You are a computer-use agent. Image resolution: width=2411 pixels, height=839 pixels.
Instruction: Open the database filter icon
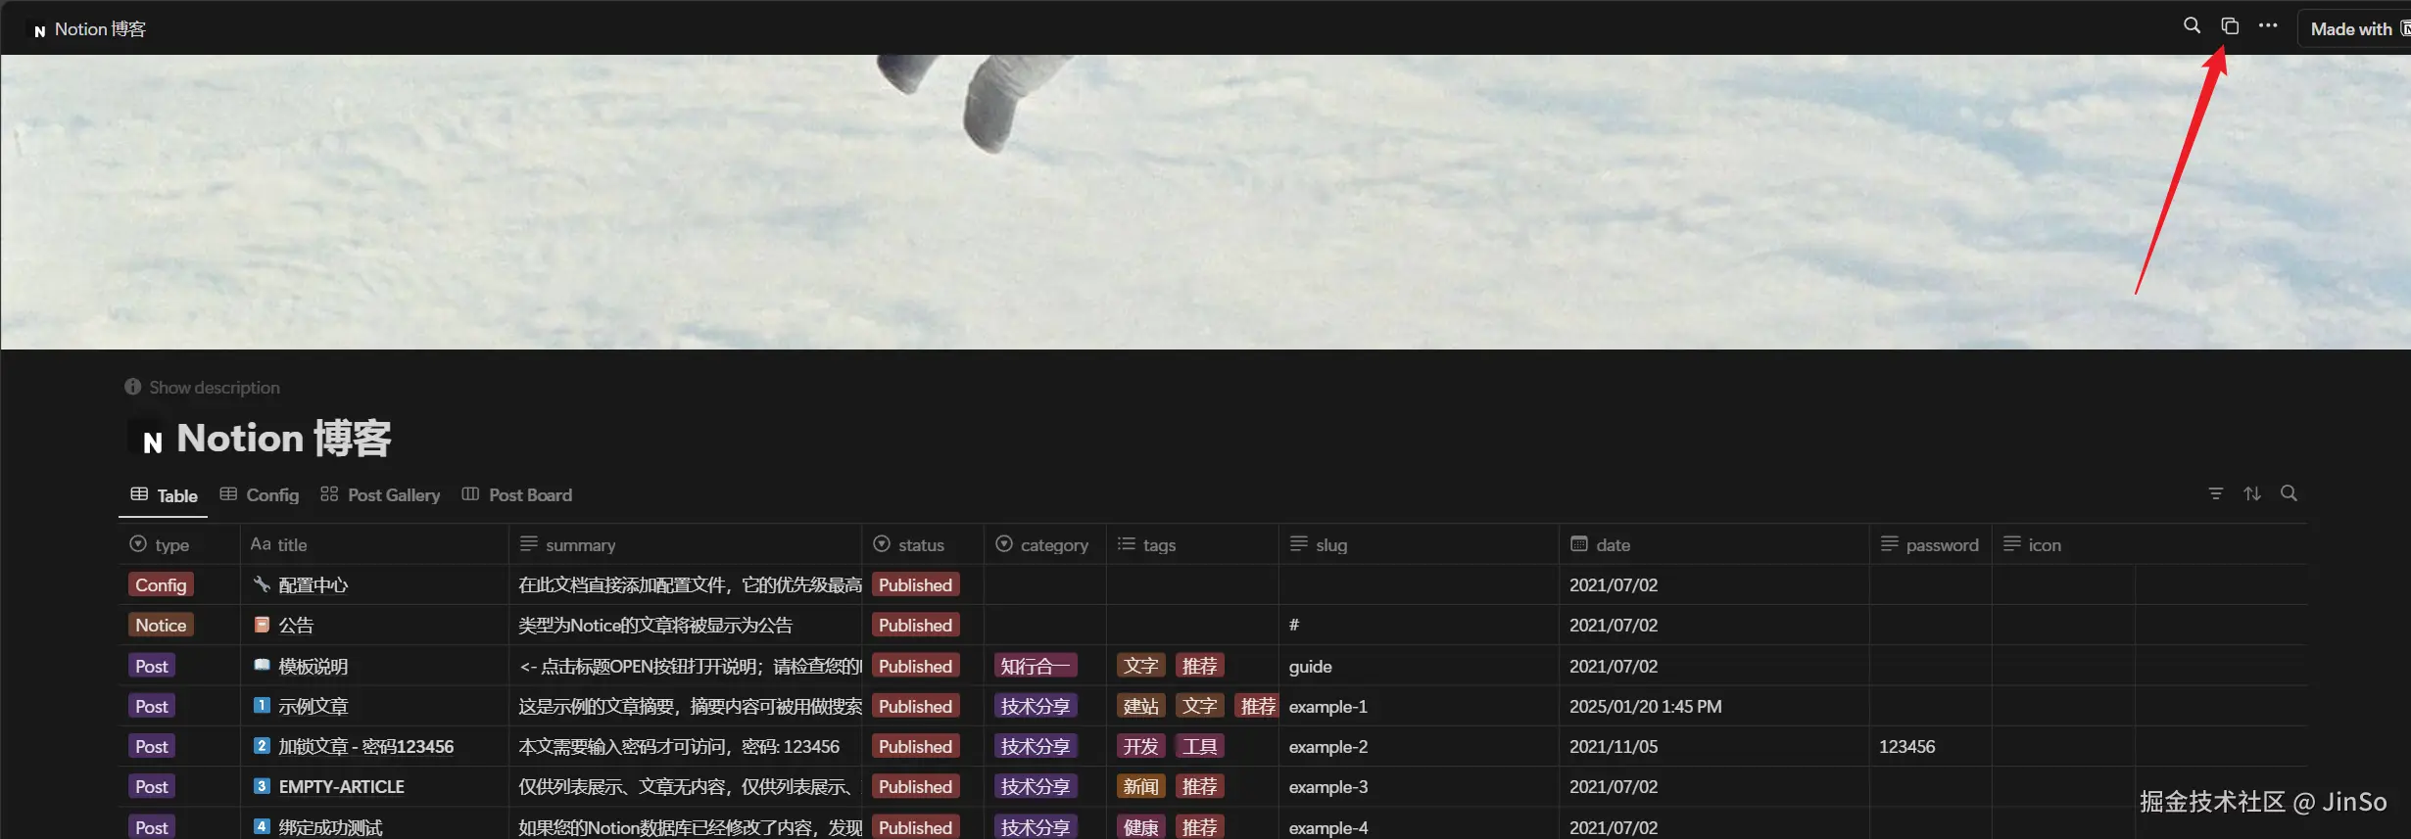coord(2215,493)
